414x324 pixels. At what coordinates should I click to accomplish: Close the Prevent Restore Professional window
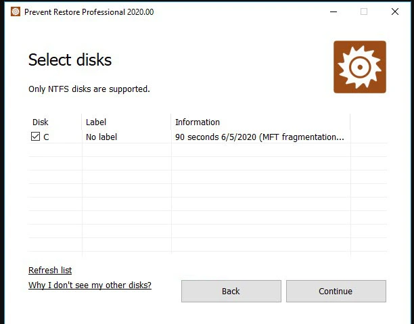point(395,11)
